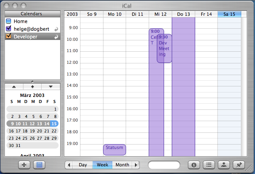Select day 1 in März mini calendar
Viewport: 255px width, 174px height.
(x=55, y=109)
